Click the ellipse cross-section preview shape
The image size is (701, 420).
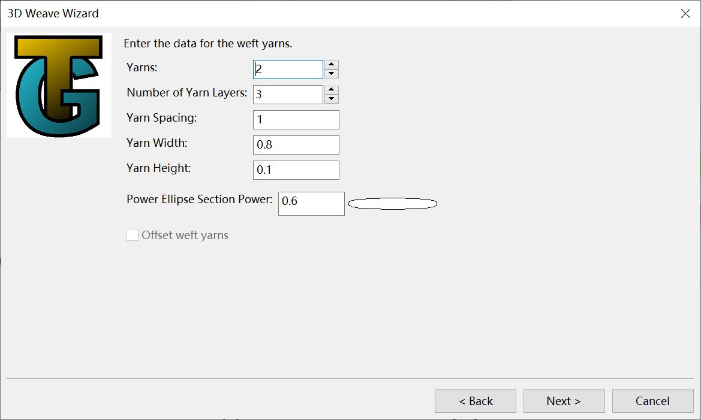pos(393,204)
